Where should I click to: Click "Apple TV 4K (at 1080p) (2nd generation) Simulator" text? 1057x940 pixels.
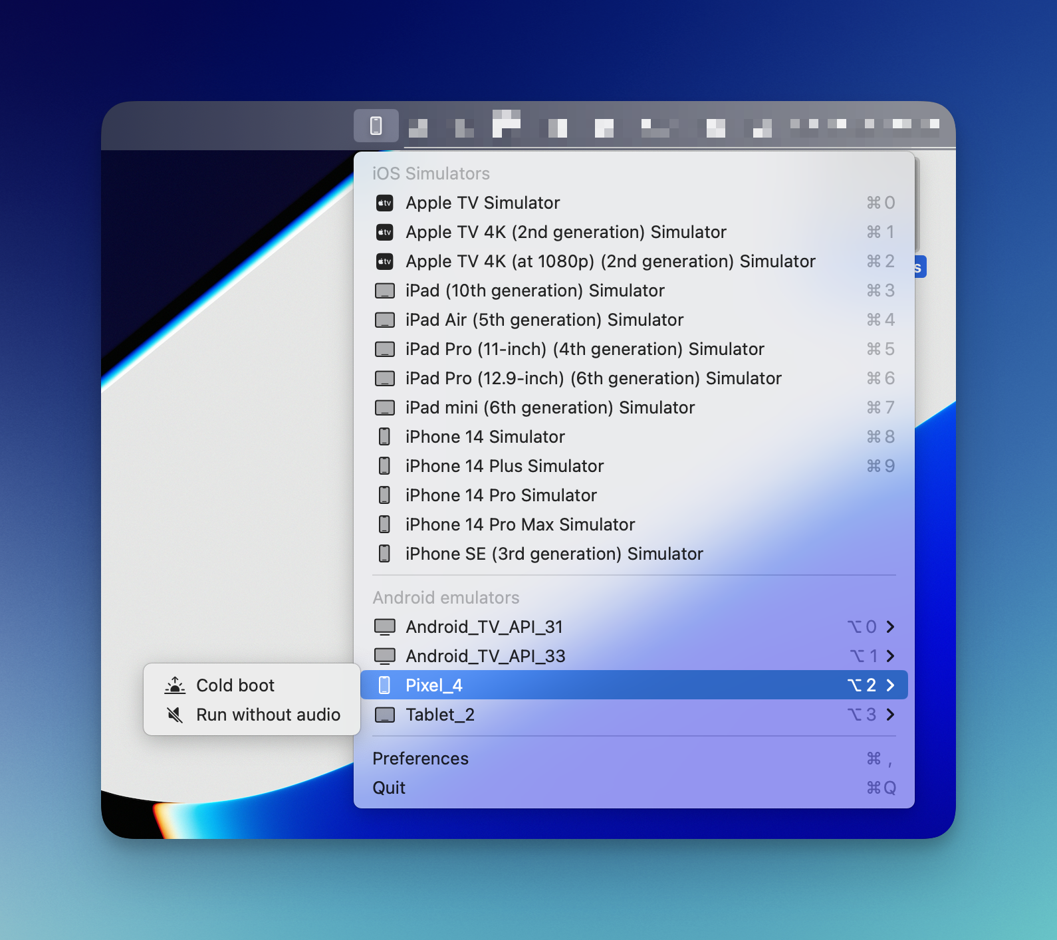click(611, 261)
